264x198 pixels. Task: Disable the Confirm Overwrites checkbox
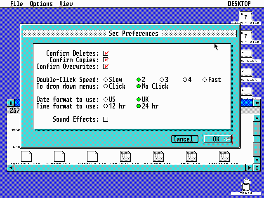pos(106,66)
